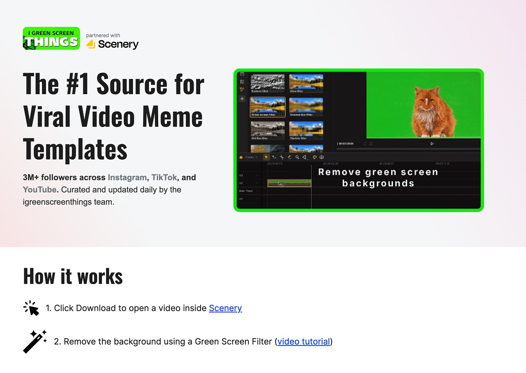Click the 'igreenscreenthings team.' text

pos(69,202)
